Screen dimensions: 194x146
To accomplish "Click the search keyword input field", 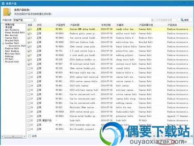I will 164,20.
